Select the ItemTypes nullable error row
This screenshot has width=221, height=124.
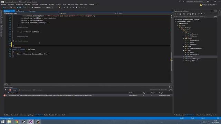click(88, 95)
